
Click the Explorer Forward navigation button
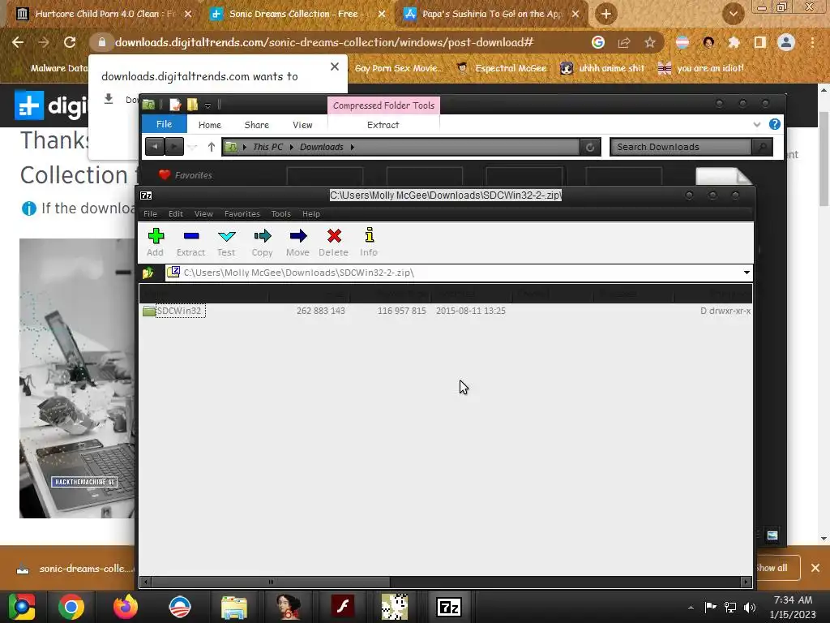(x=174, y=147)
